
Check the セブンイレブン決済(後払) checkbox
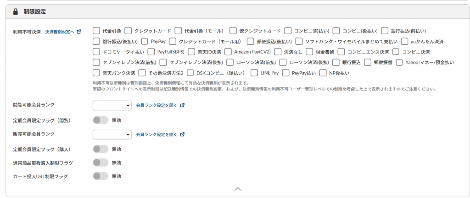163,62
